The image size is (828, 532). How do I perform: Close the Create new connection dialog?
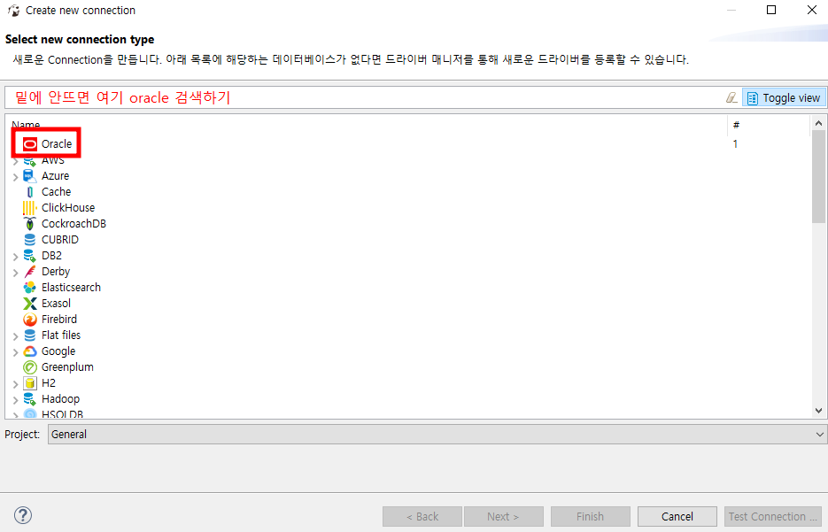[812, 10]
